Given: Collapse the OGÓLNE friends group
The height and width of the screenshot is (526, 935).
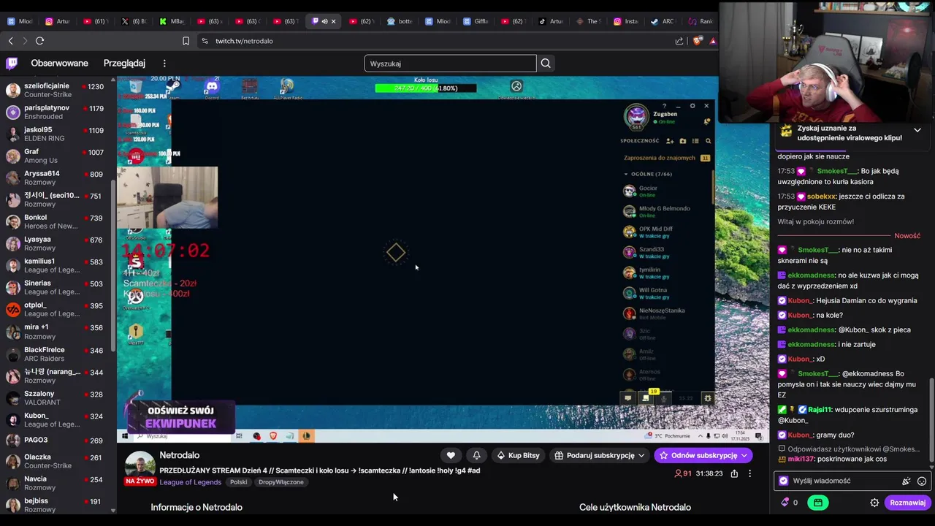Looking at the screenshot, I should 626,174.
